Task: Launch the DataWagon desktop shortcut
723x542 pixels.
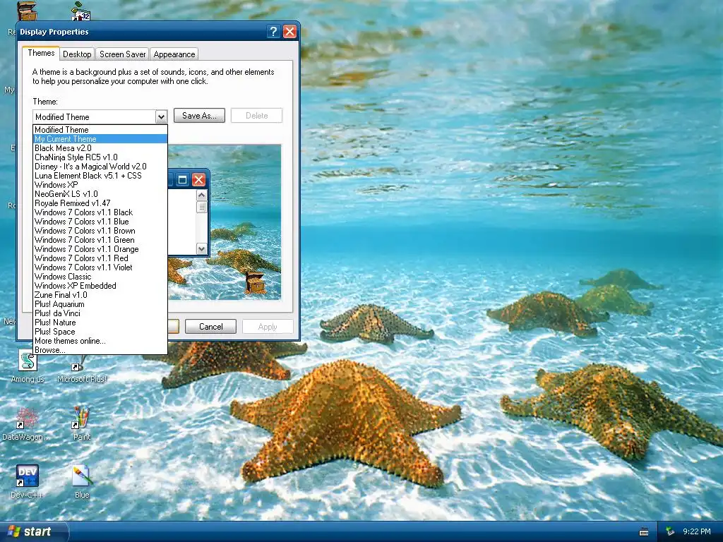Action: coord(26,423)
